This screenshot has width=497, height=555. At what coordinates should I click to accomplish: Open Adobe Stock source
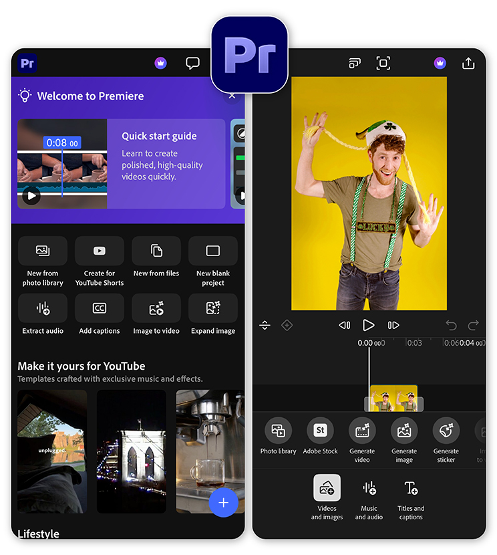tap(320, 436)
